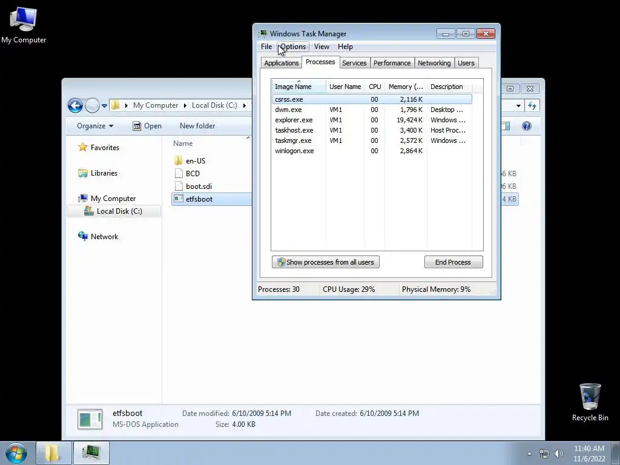Select the taskhost.exe process row

click(x=372, y=130)
